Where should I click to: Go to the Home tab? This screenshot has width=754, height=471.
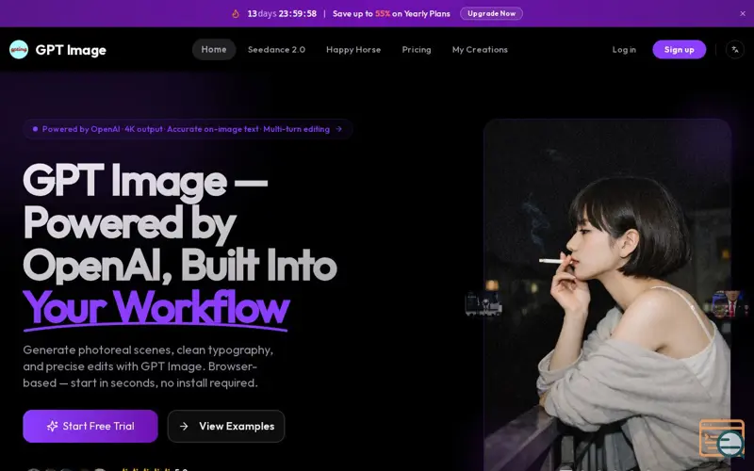(214, 50)
